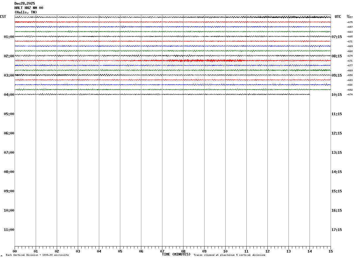The width and height of the screenshot is (354, 259).
Task: Click the DC offset value -665
Action: click(x=350, y=37)
